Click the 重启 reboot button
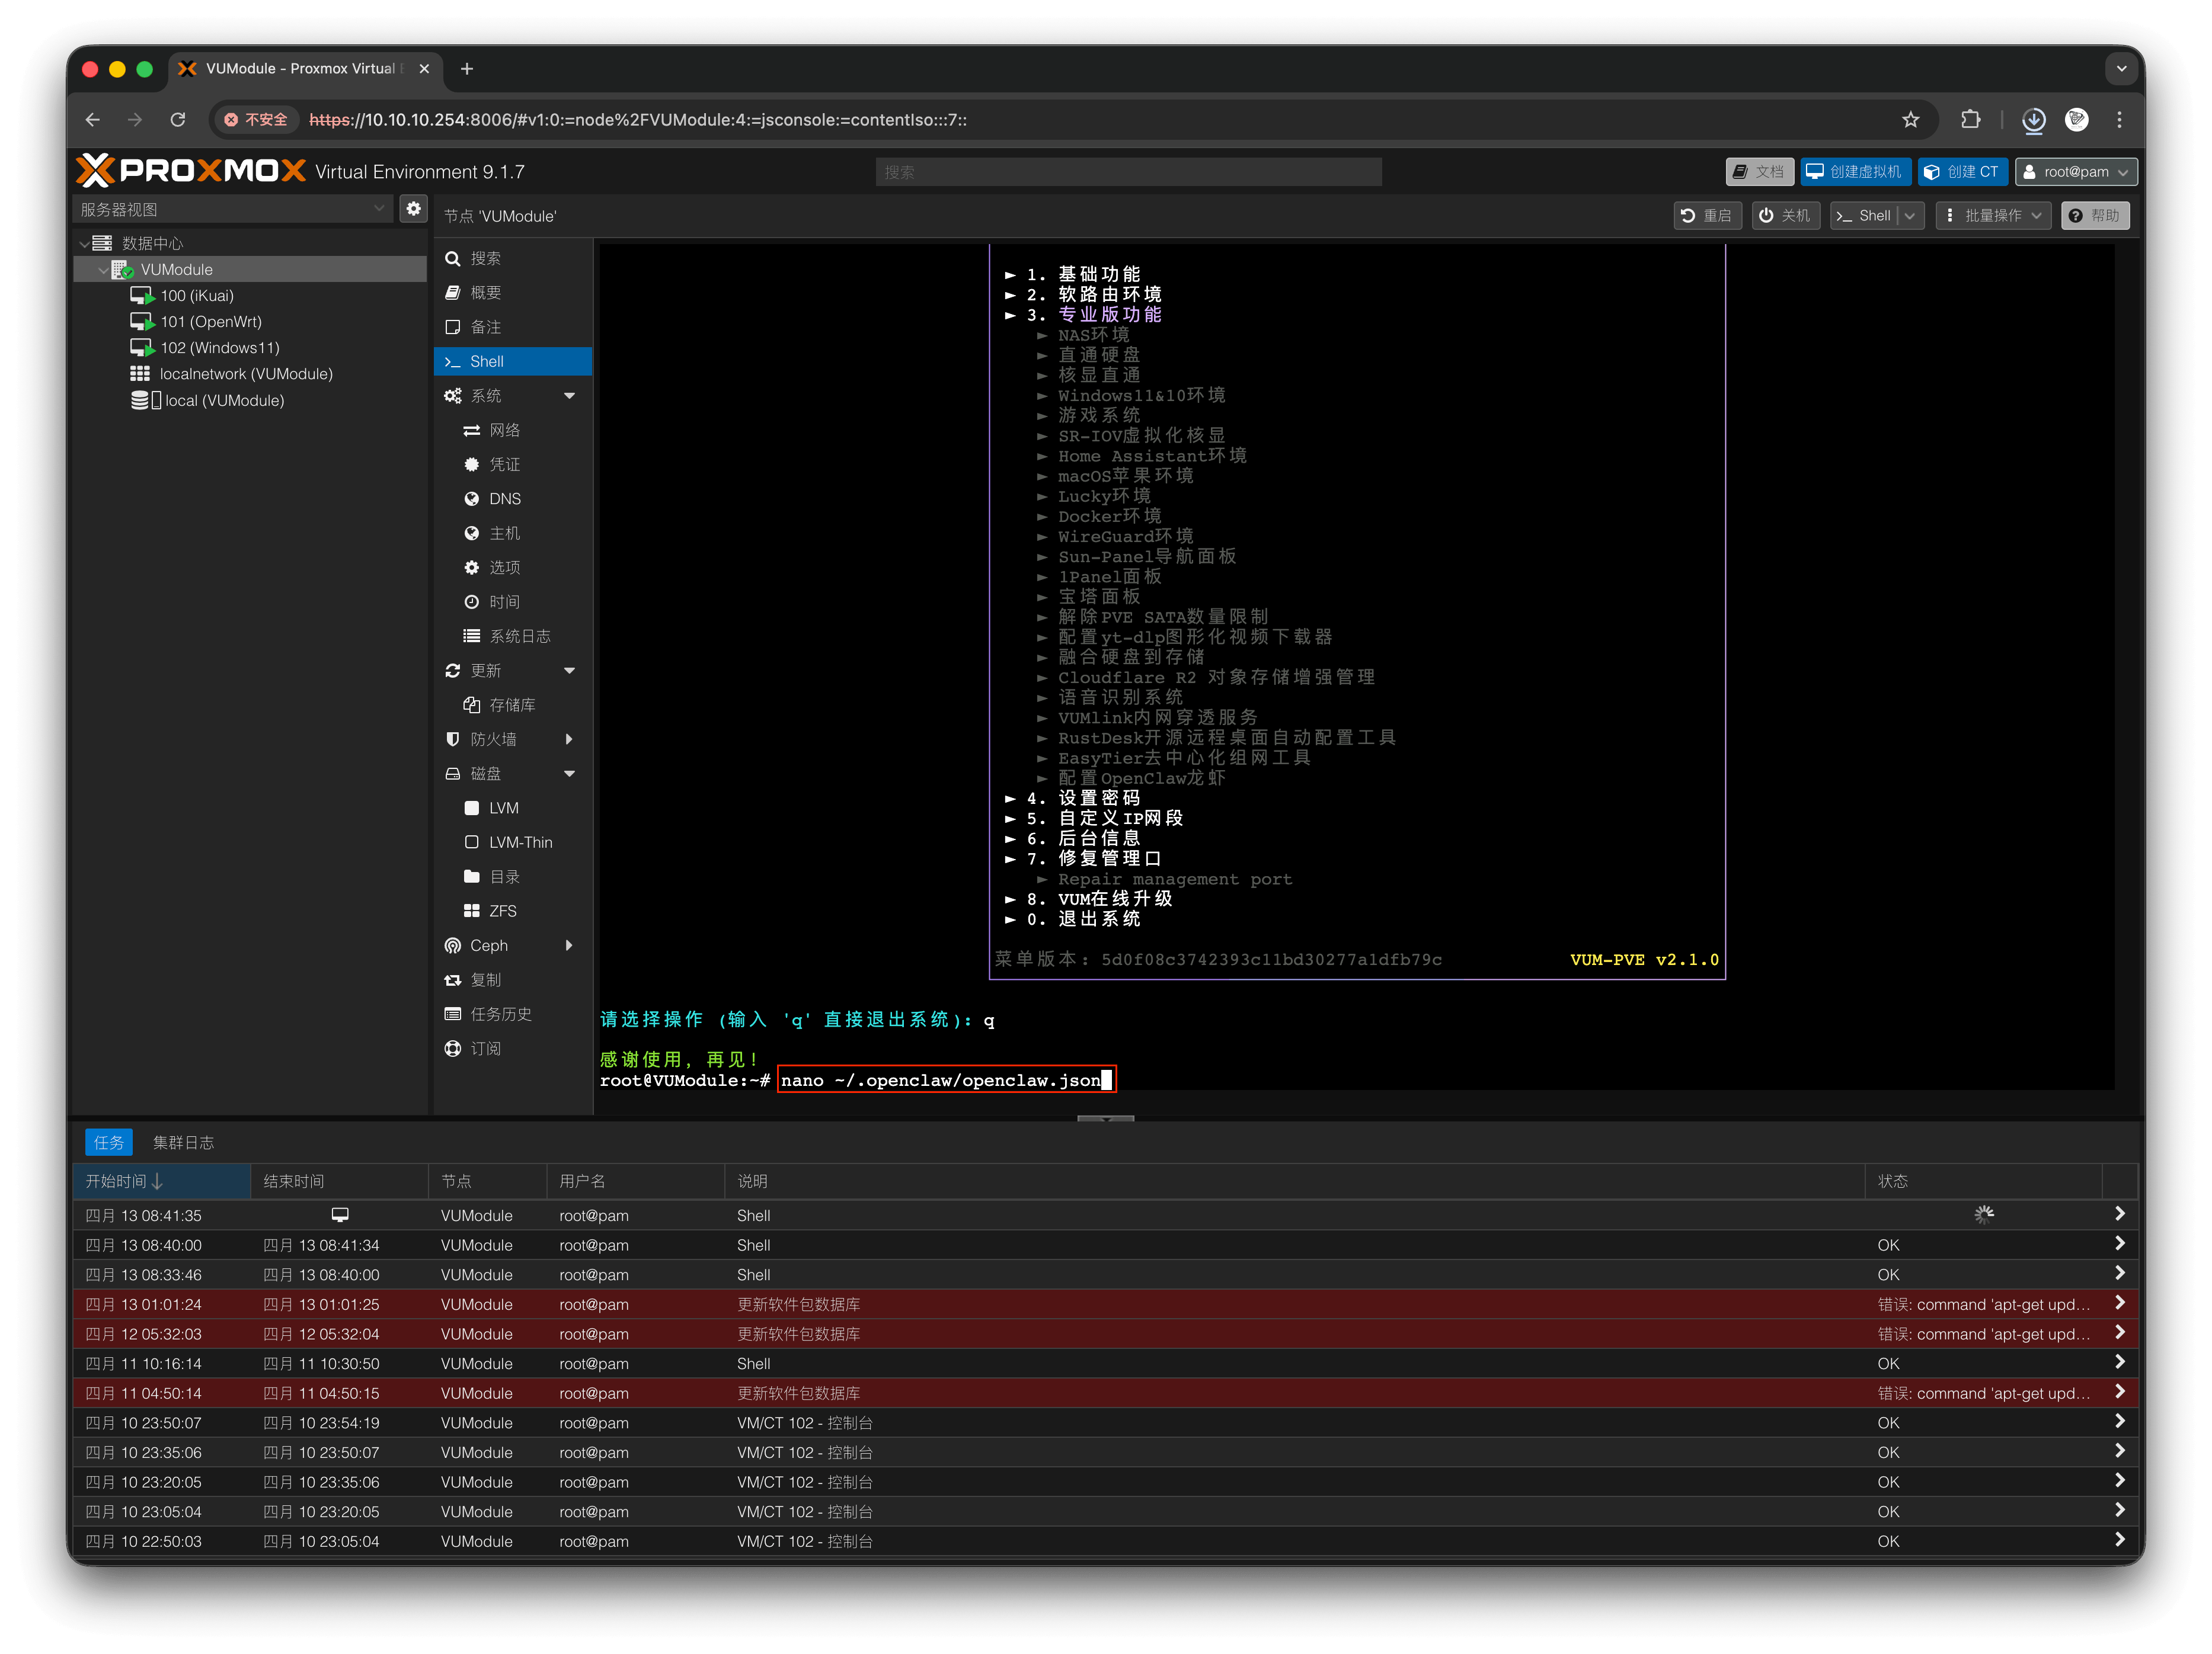The height and width of the screenshot is (1654, 2212). point(1707,216)
